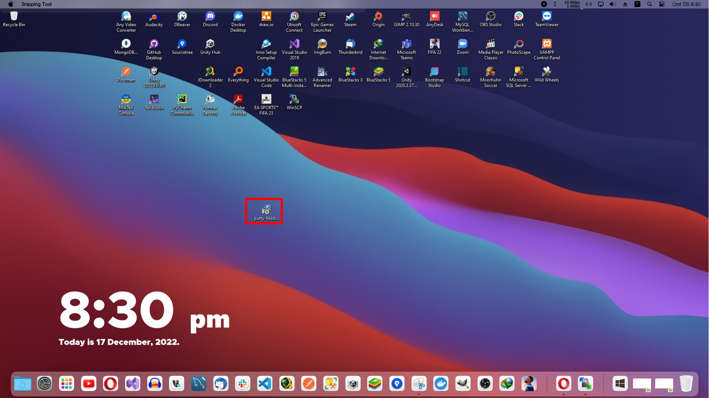Select the Origin desktop shortcut
This screenshot has width=709, height=398.
click(x=378, y=20)
